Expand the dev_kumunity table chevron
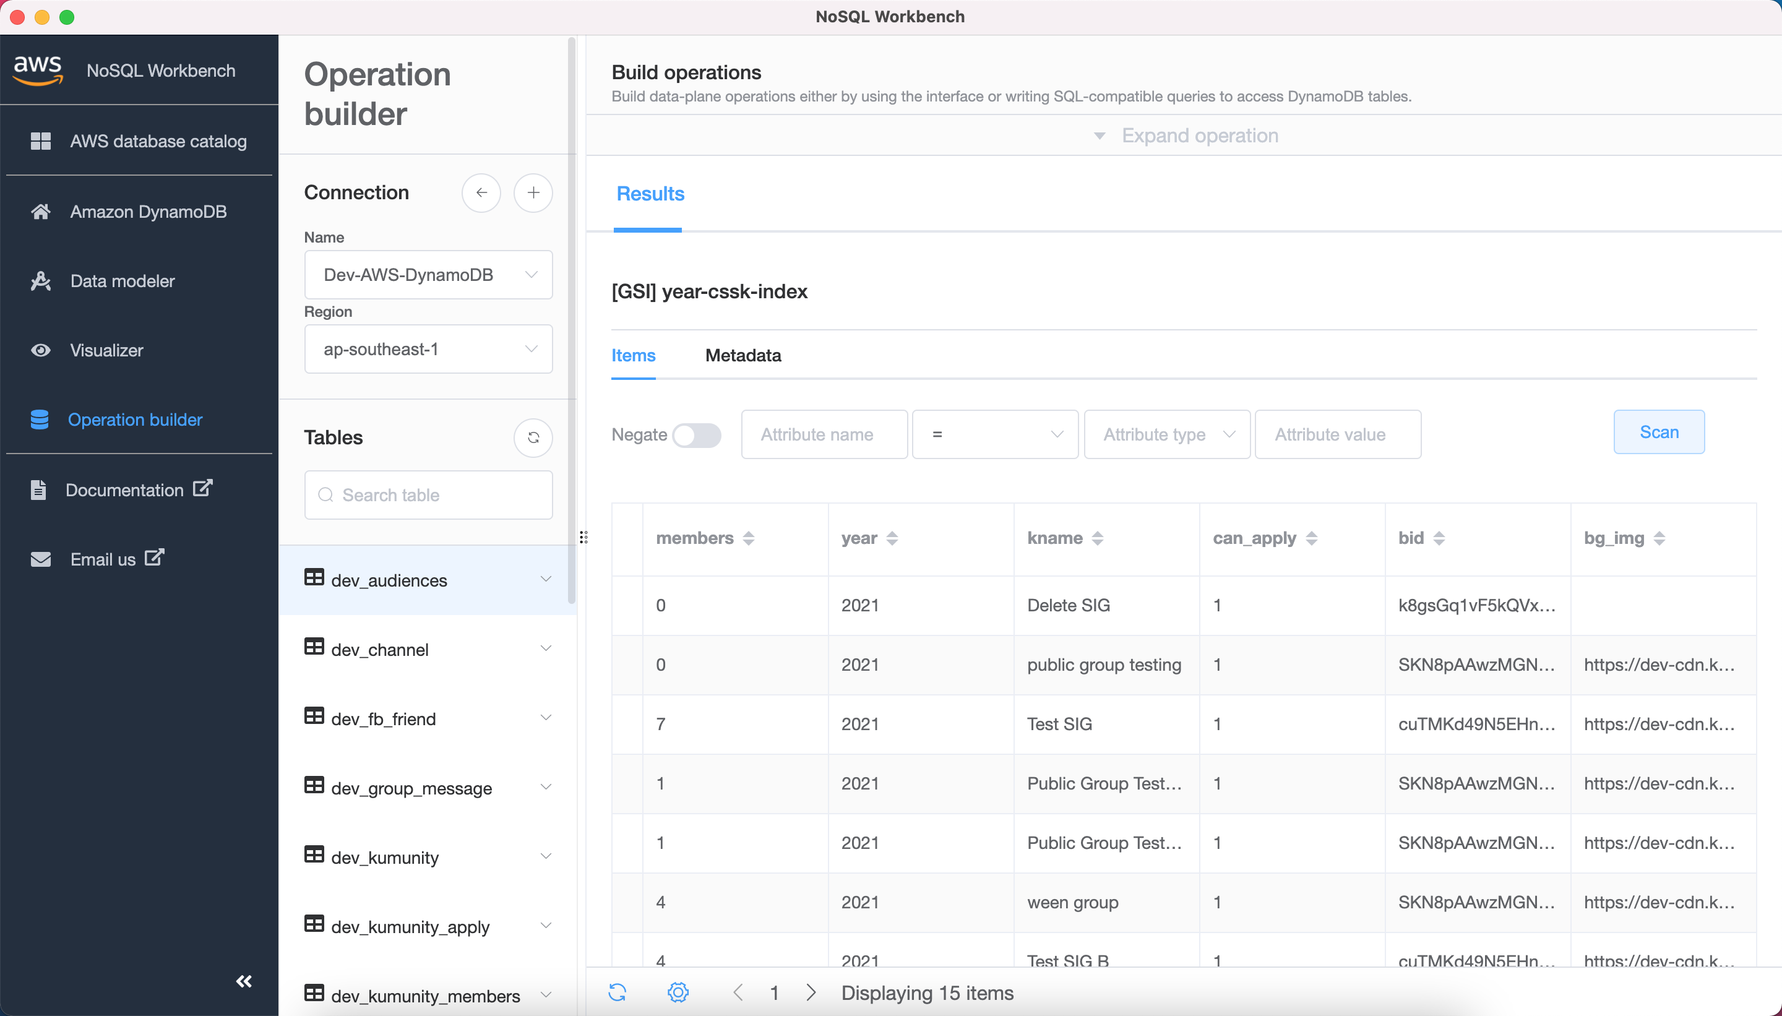 pos(546,856)
